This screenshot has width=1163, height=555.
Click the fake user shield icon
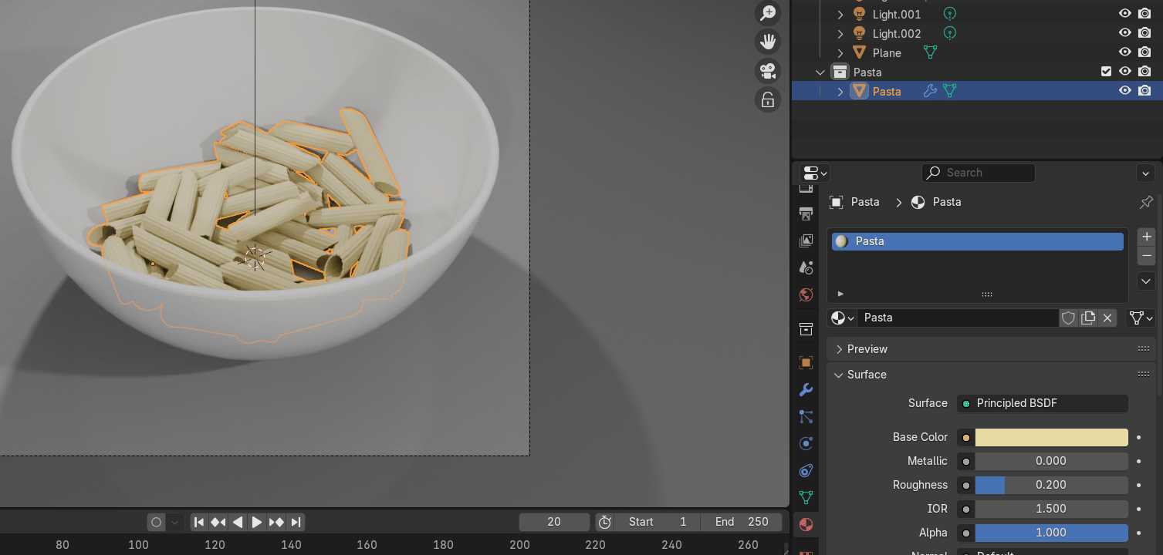tap(1068, 318)
